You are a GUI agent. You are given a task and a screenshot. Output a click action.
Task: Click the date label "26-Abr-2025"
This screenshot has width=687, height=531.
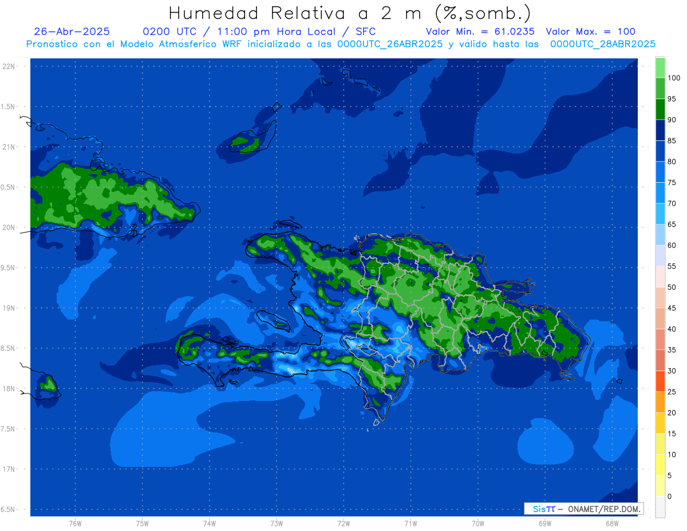click(x=72, y=32)
